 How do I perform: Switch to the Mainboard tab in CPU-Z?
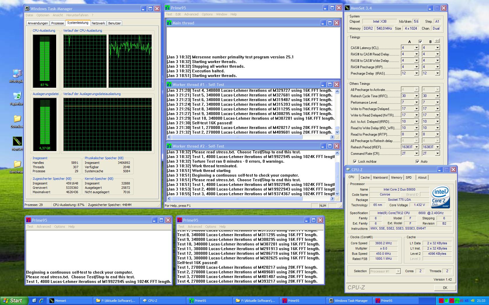[x=380, y=177]
